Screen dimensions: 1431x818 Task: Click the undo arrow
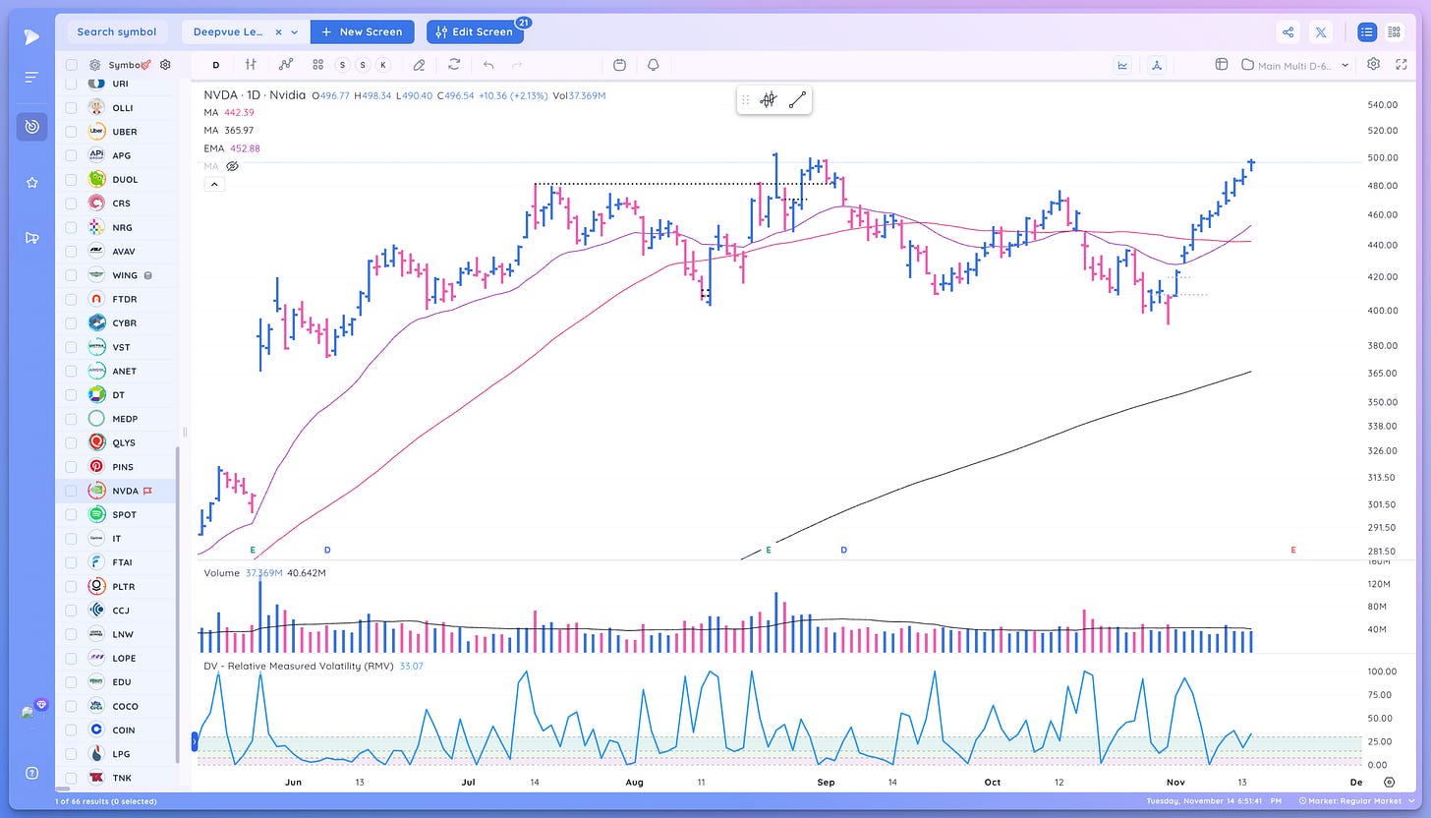[x=488, y=65]
